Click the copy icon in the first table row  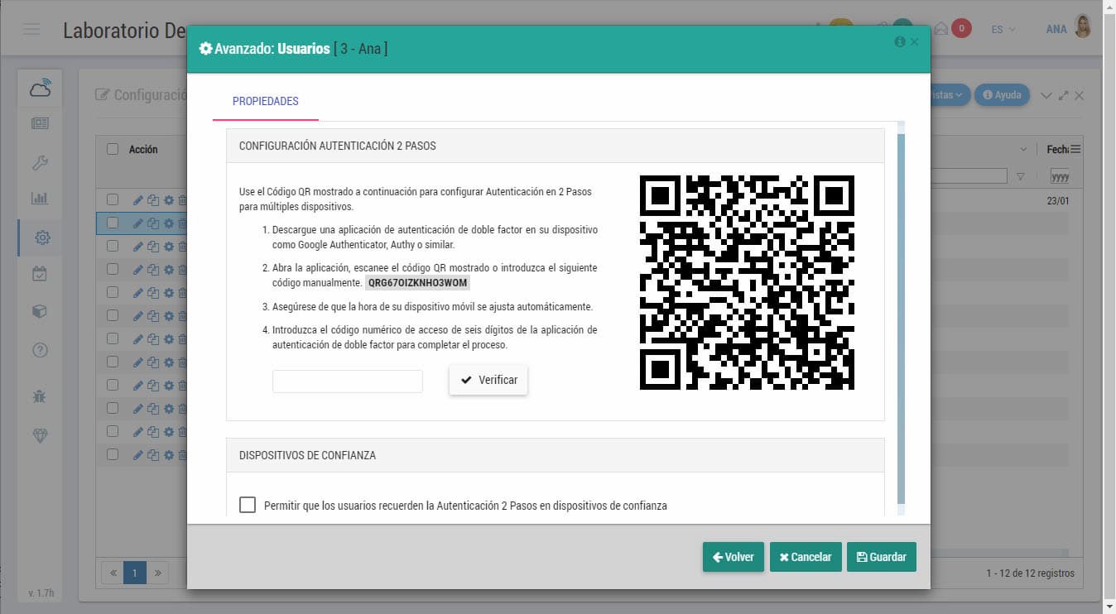pos(153,200)
